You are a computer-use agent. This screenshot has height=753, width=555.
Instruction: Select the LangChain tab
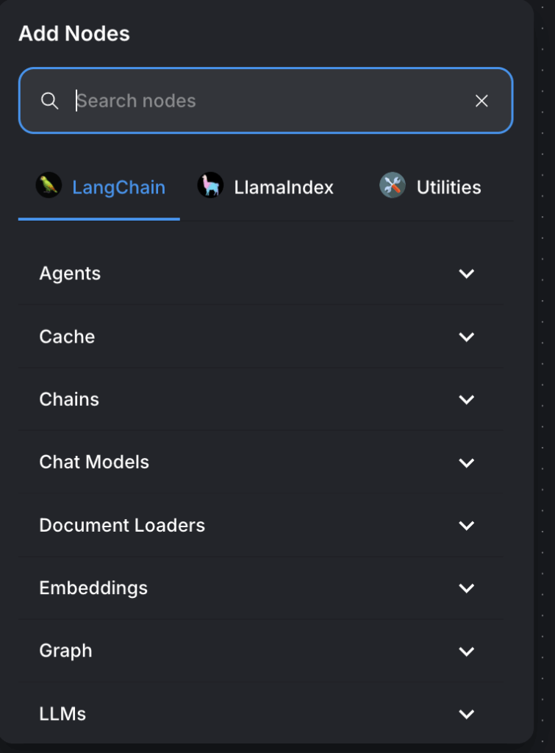coord(118,188)
